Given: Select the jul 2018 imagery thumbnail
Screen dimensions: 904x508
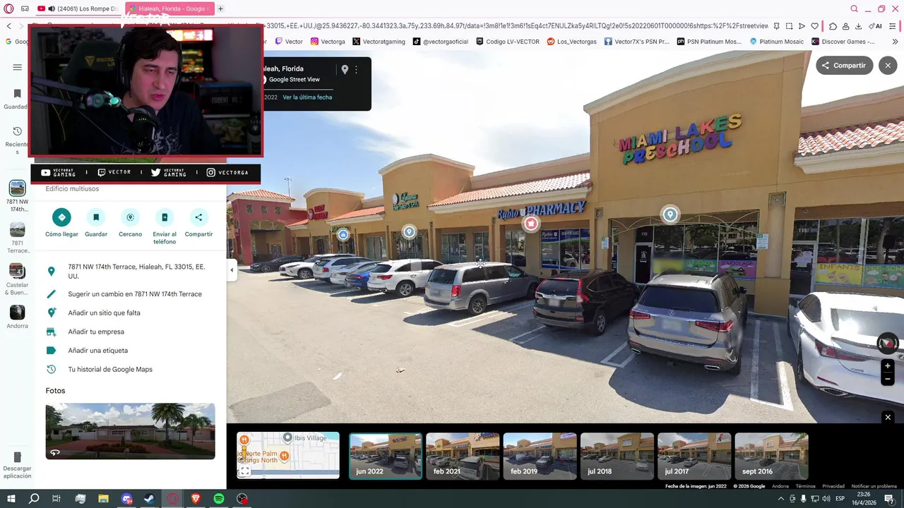Looking at the screenshot, I should [x=617, y=456].
